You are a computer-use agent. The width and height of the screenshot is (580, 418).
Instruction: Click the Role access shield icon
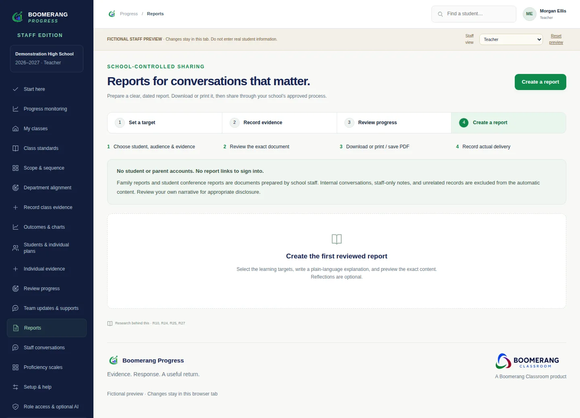pos(15,407)
